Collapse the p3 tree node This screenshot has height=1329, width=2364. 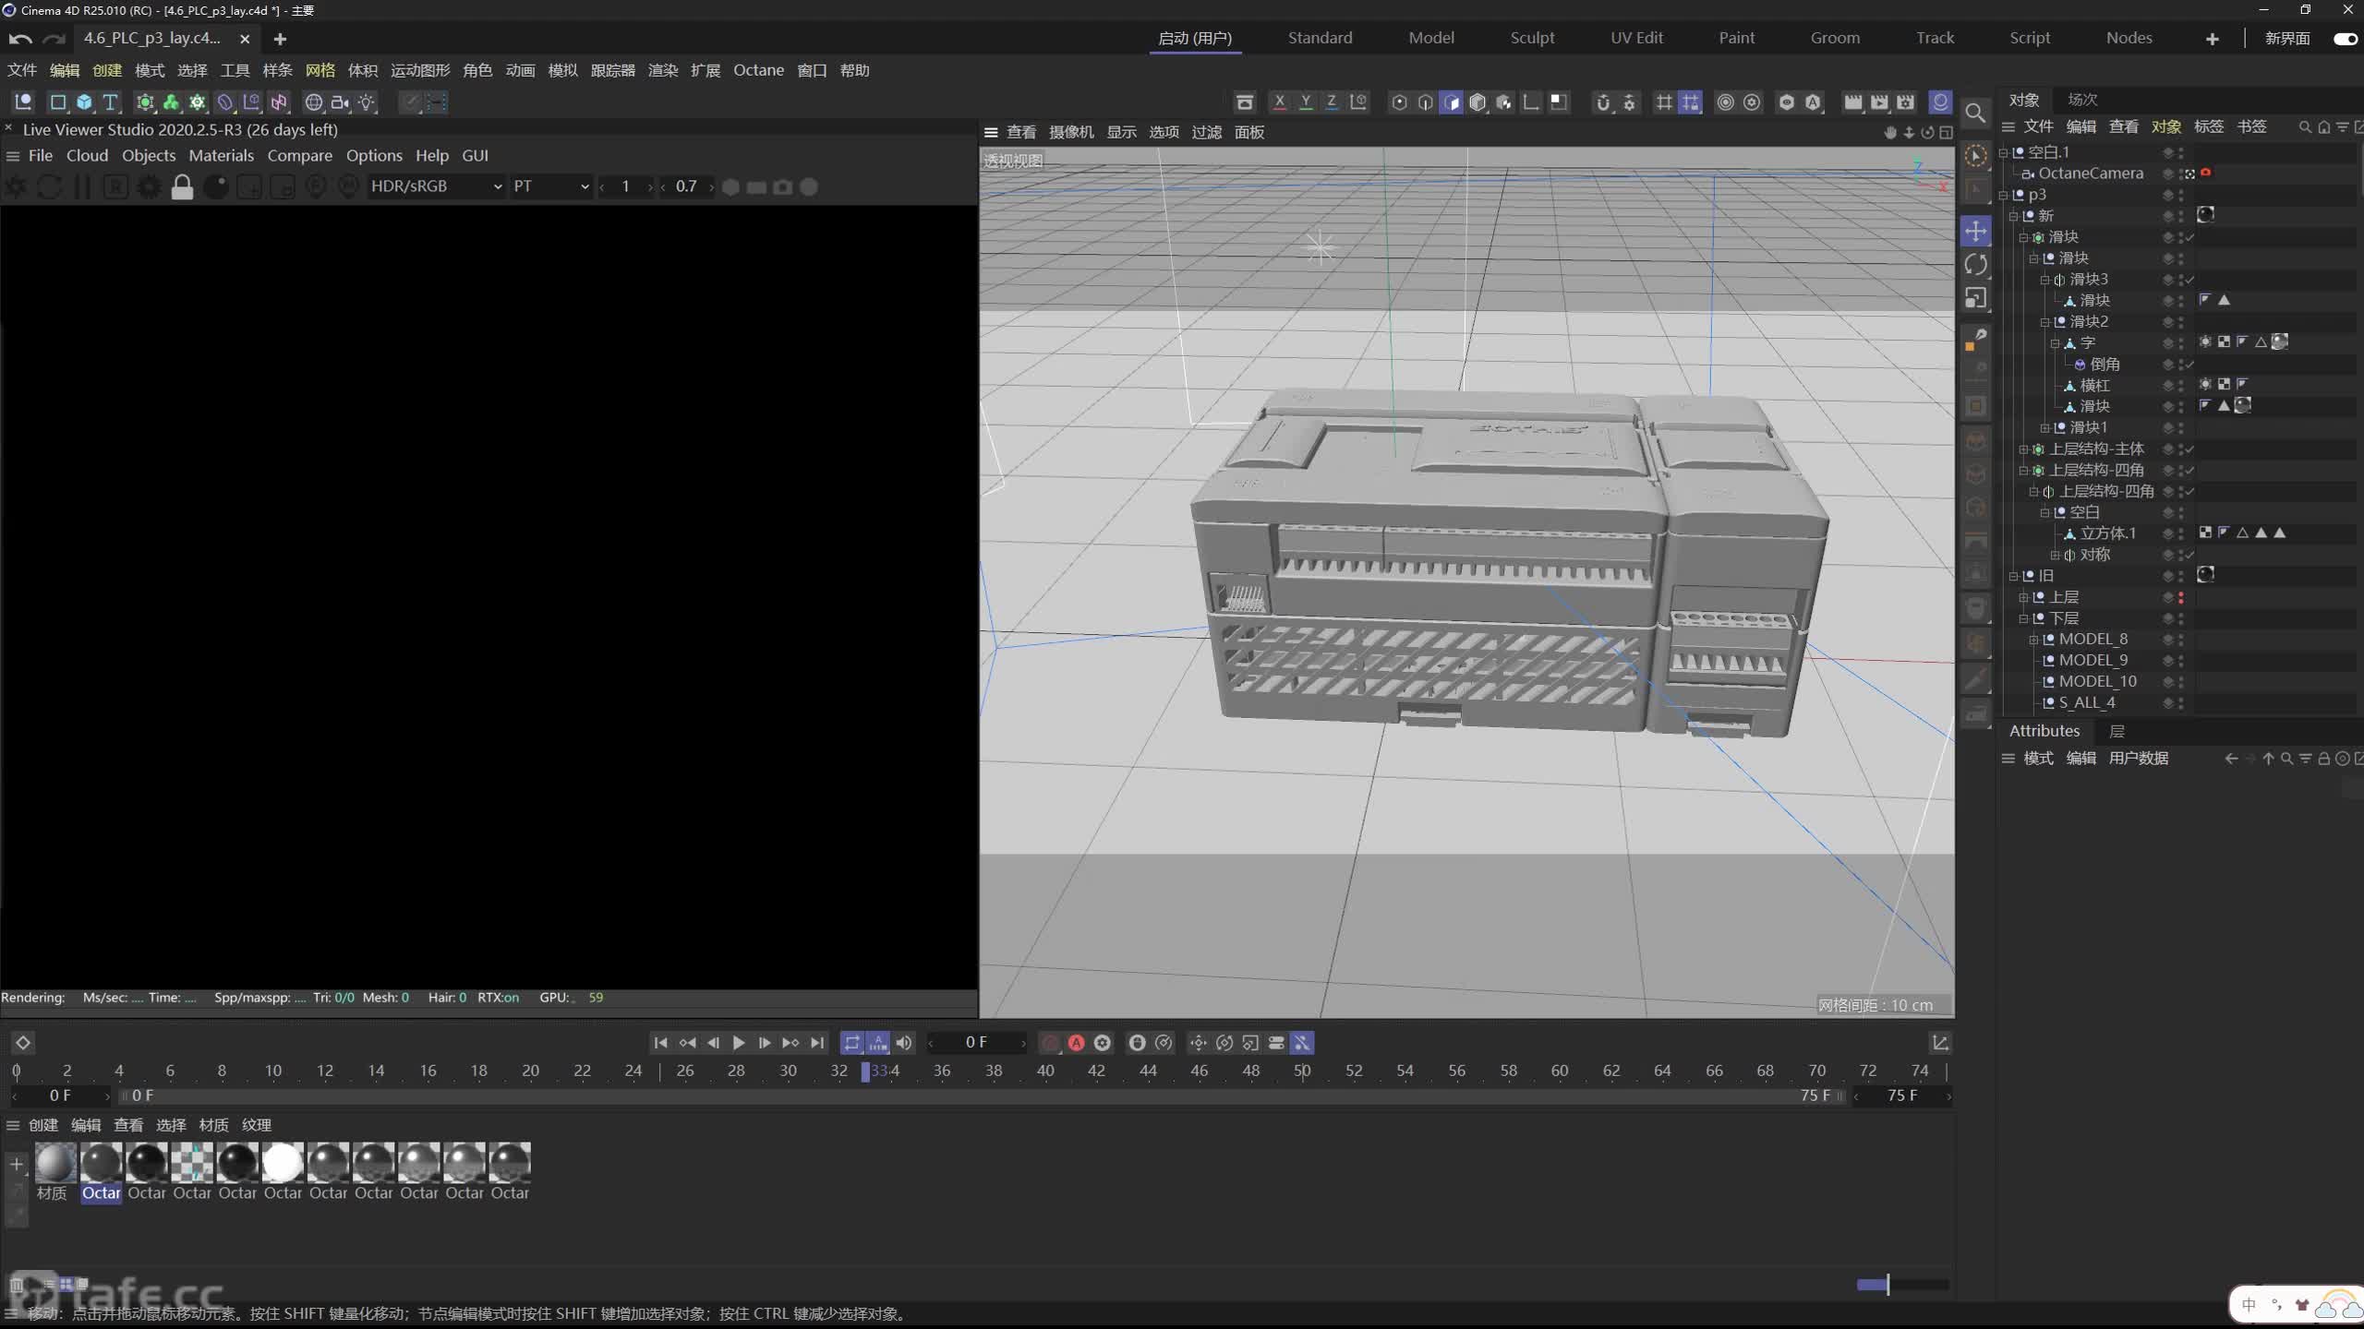coord(2004,195)
